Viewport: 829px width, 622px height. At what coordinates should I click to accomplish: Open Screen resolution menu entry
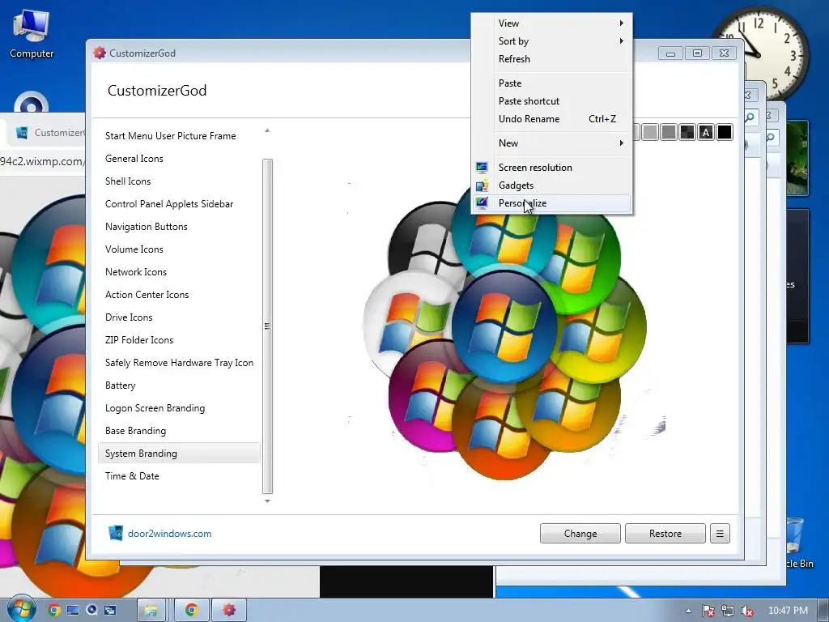(x=551, y=168)
